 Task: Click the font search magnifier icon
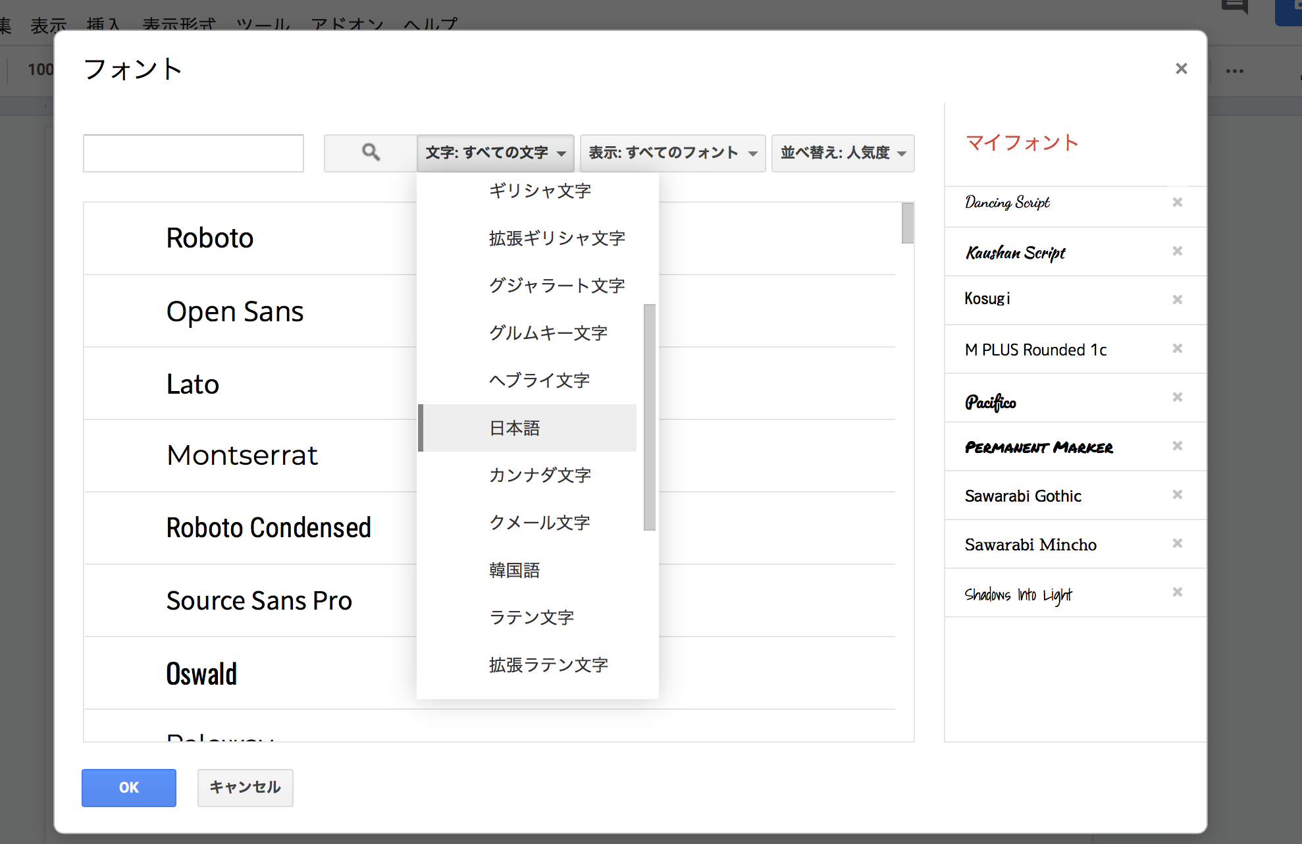coord(371,153)
